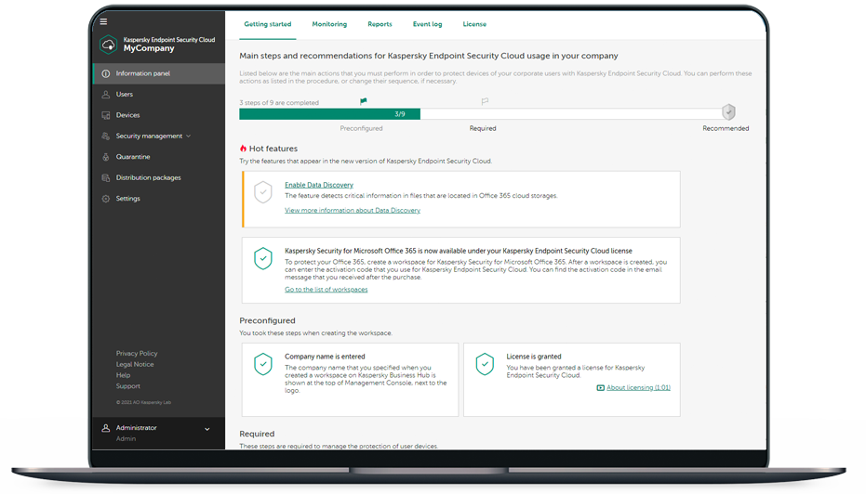
Task: Click the Distribution packages icon
Action: click(105, 177)
